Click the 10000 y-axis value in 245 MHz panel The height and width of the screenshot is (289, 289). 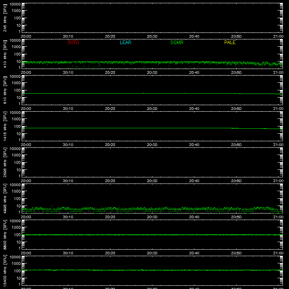tap(15, 4)
